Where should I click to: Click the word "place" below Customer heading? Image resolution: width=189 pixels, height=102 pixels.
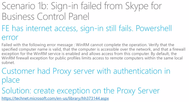[x=10, y=80]
